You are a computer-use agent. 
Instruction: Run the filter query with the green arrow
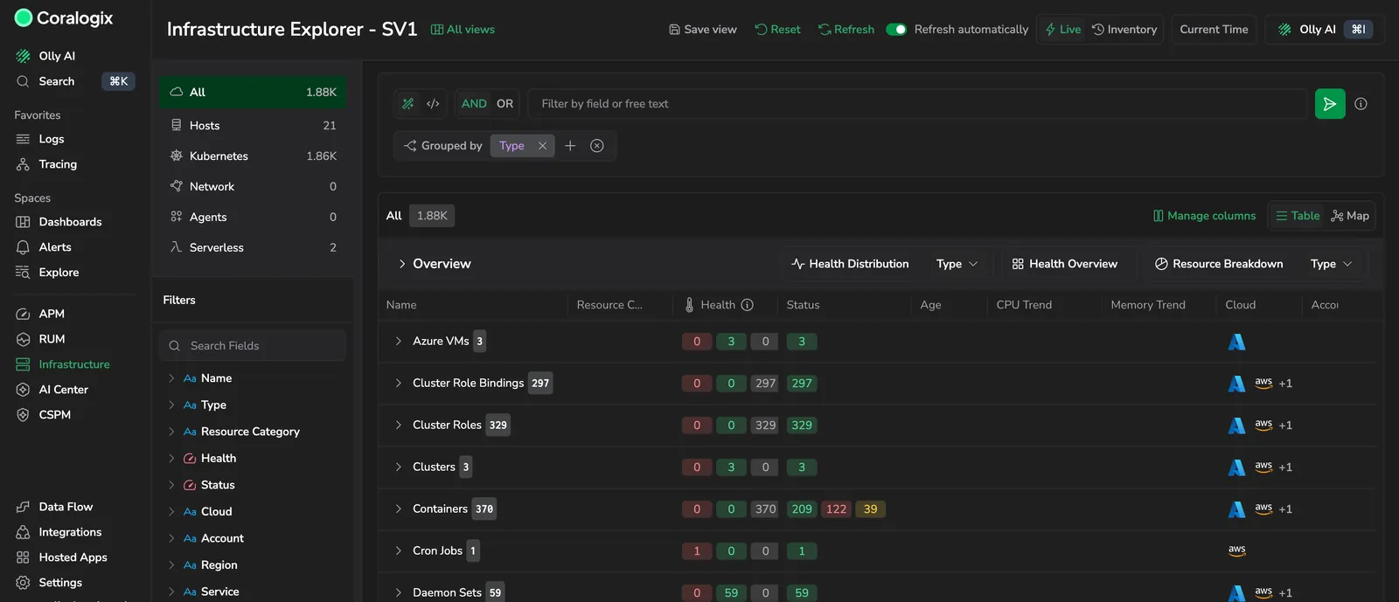tap(1330, 104)
